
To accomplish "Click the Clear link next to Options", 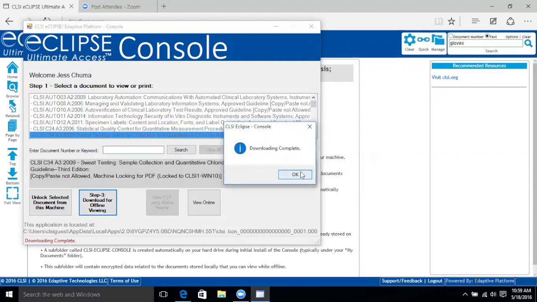I will 527,37.
